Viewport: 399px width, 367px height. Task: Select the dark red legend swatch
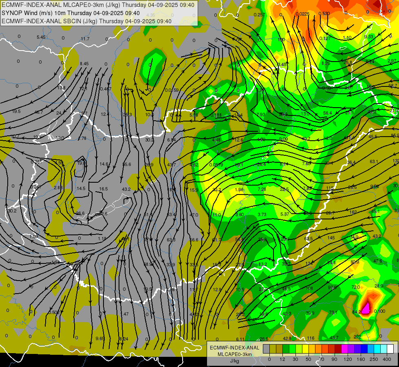pyautogui.click(x=338, y=349)
